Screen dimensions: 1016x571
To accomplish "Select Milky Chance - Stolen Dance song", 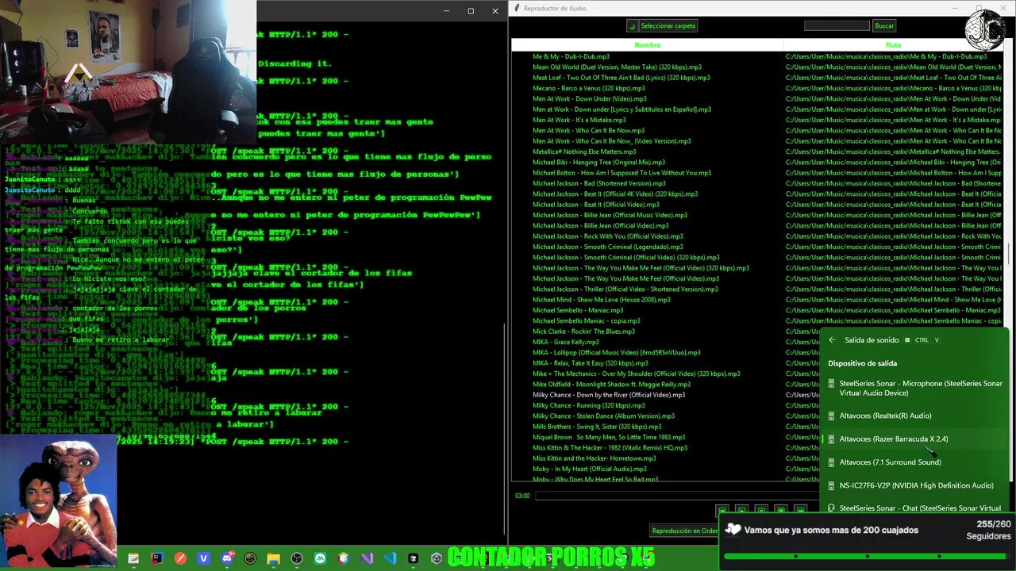I will (x=603, y=416).
